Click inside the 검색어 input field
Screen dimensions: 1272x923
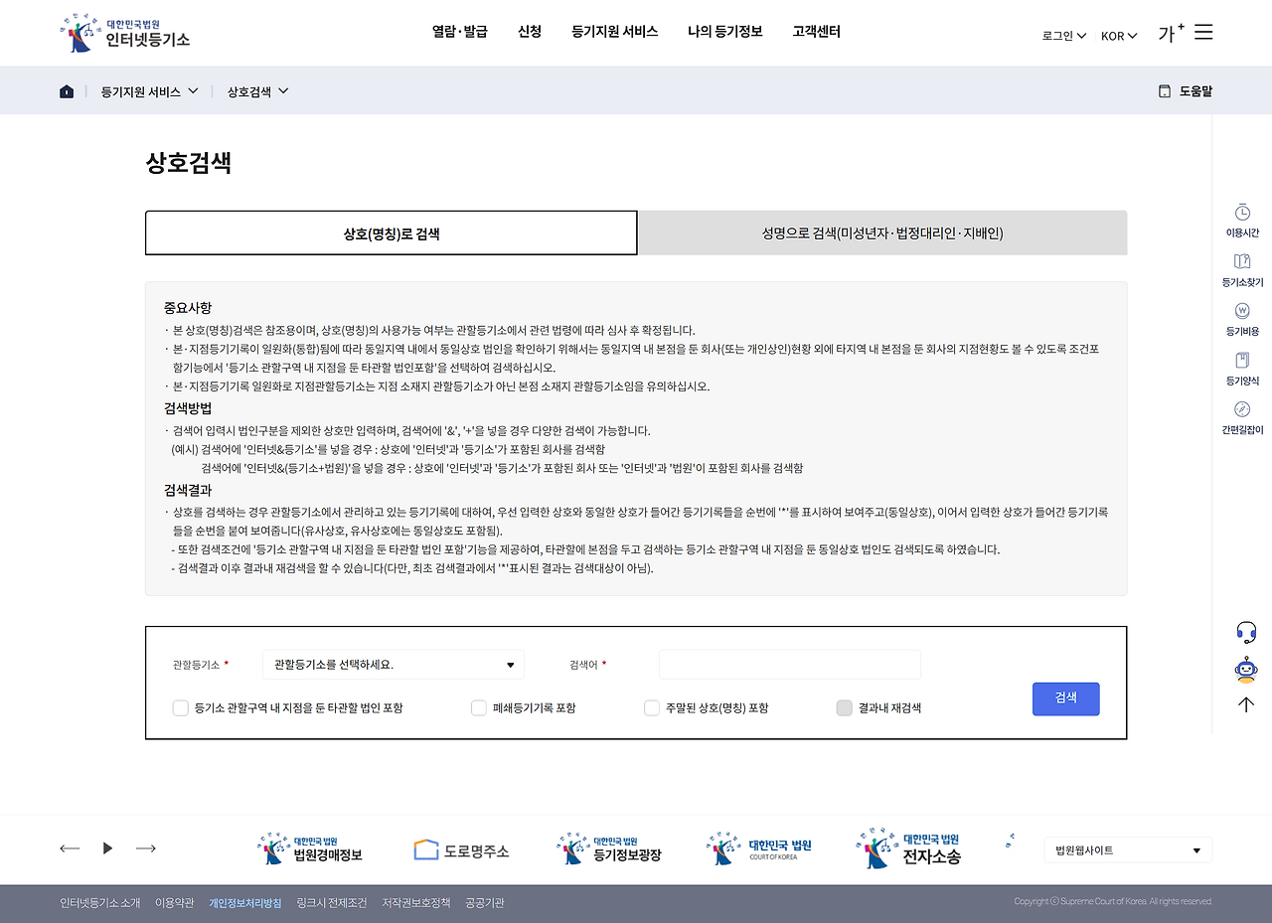[x=789, y=664]
